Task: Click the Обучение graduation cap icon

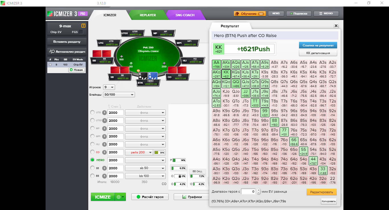Action: point(237,14)
